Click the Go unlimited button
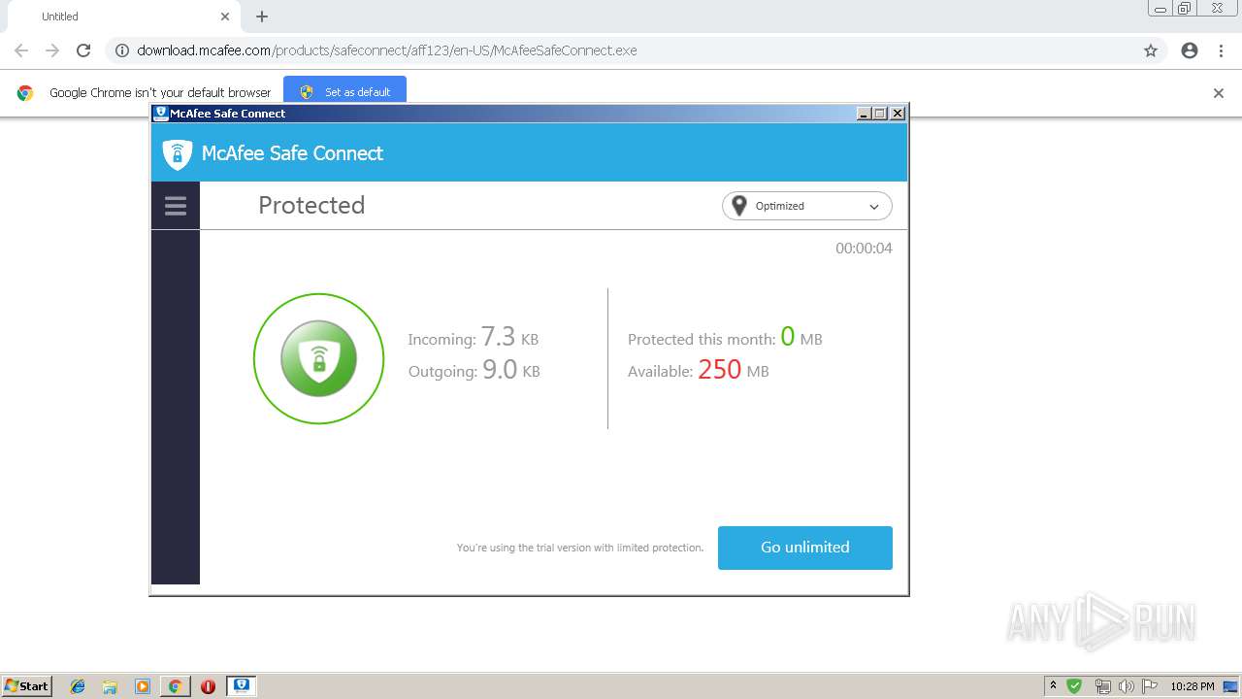The height and width of the screenshot is (699, 1242). [x=805, y=548]
